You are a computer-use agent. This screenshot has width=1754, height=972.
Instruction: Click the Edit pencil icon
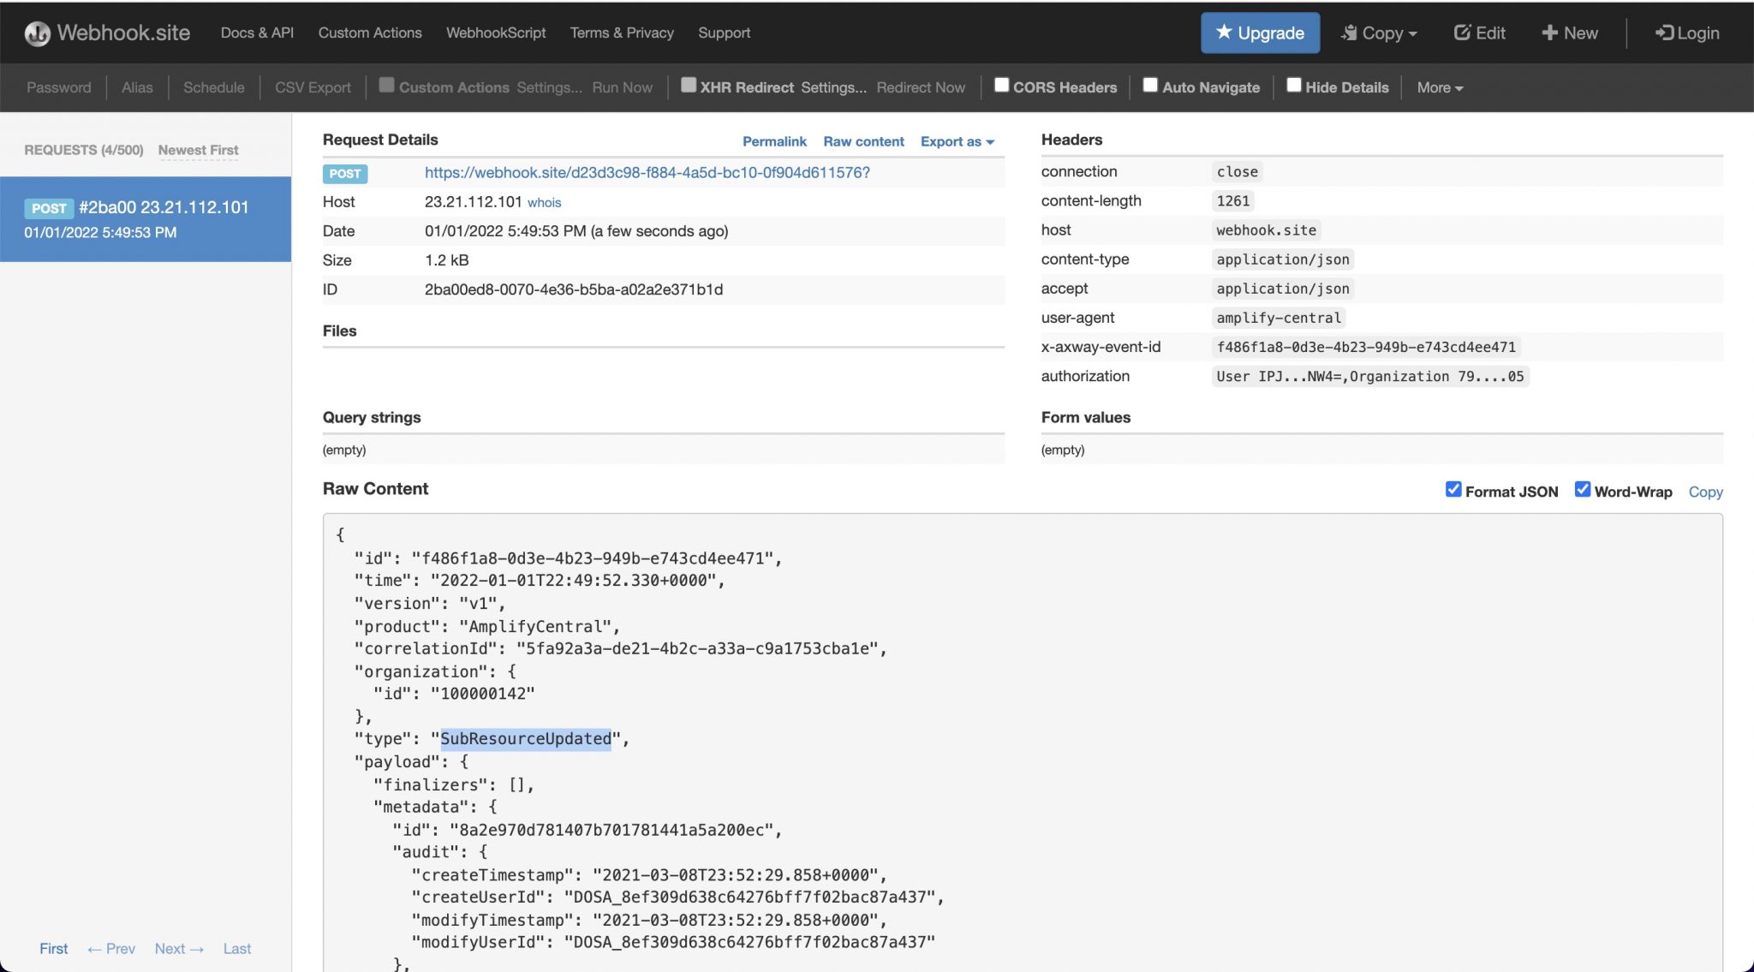1479,33
